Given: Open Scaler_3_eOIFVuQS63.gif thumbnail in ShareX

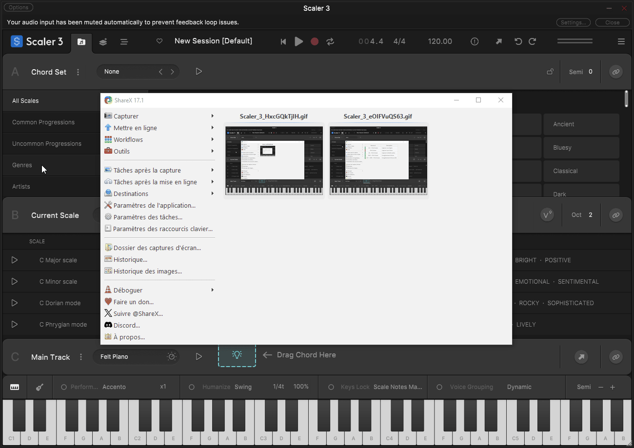Looking at the screenshot, I should point(378,161).
